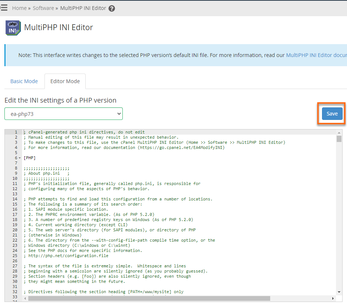Screen dimensions: 347x306
Task: Click the MultiPHP INI Editor logo icon
Action: click(12, 27)
